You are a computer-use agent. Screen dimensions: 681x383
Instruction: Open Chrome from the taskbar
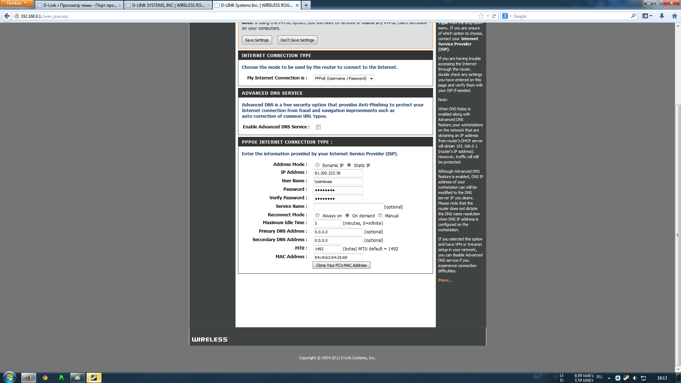[45, 378]
